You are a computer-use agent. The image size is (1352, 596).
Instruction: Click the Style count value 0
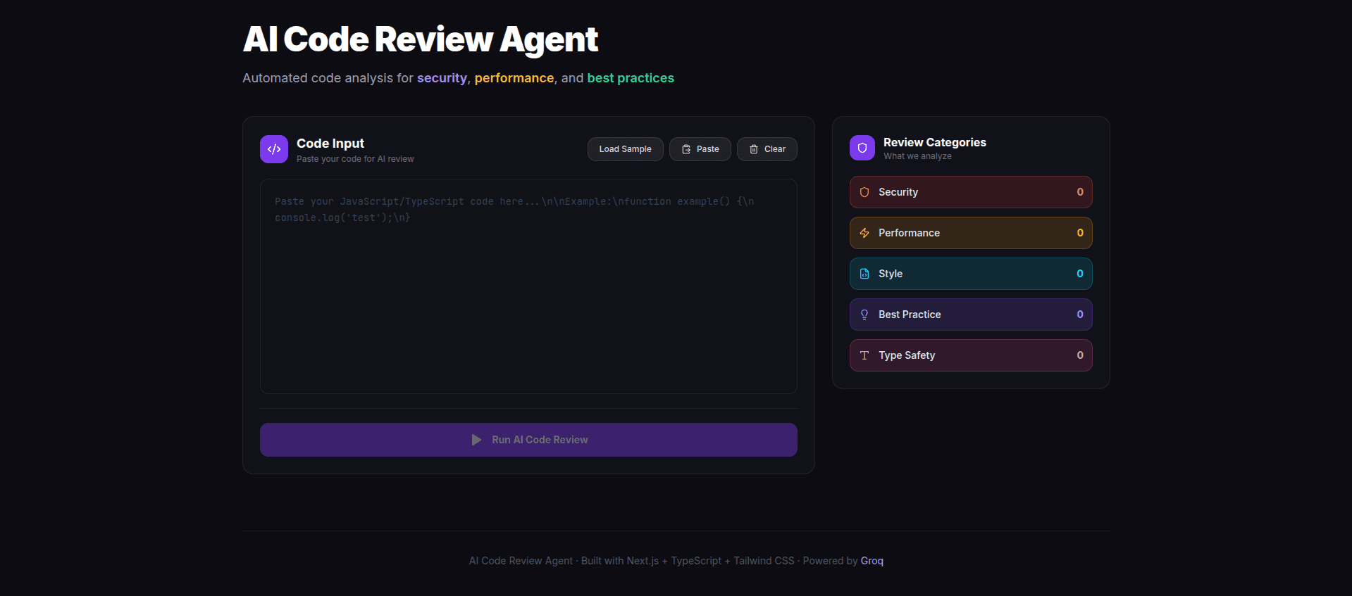pos(1080,274)
